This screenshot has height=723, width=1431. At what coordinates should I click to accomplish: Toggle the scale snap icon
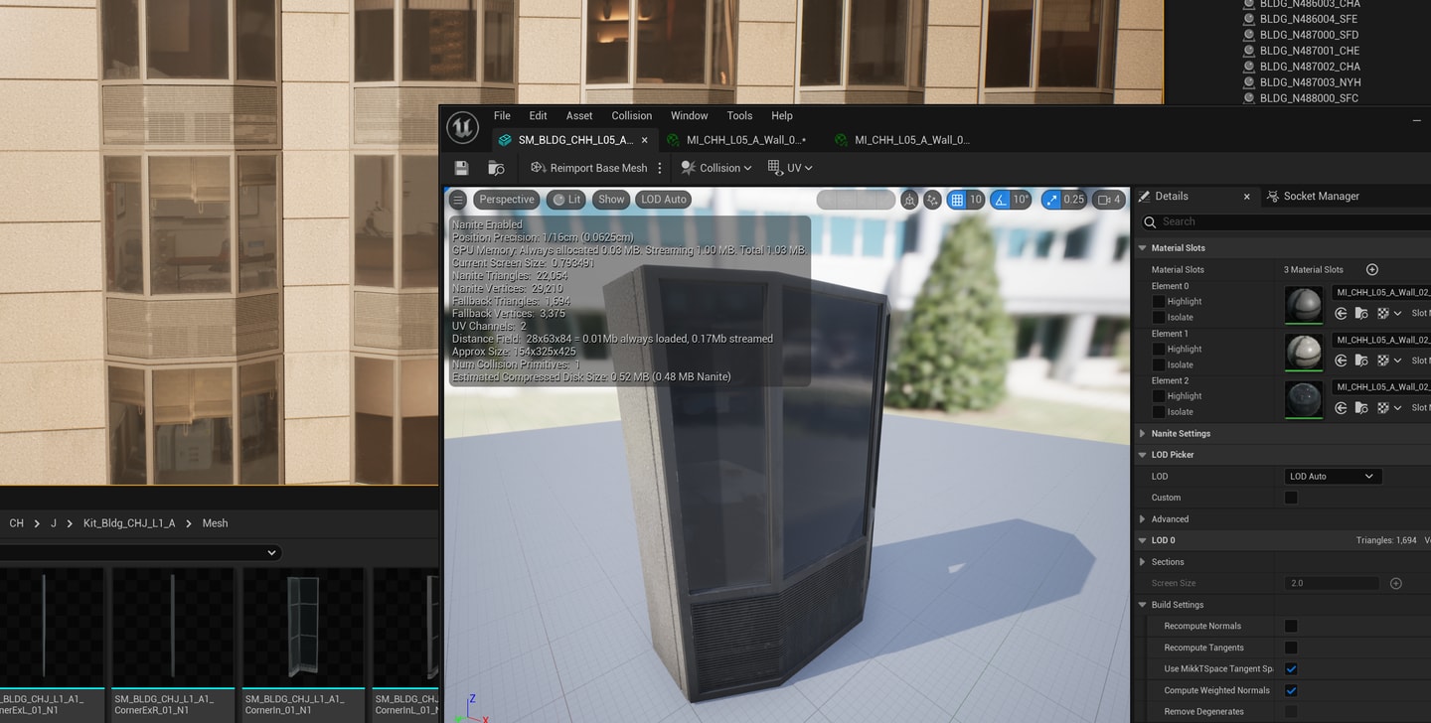point(1050,200)
